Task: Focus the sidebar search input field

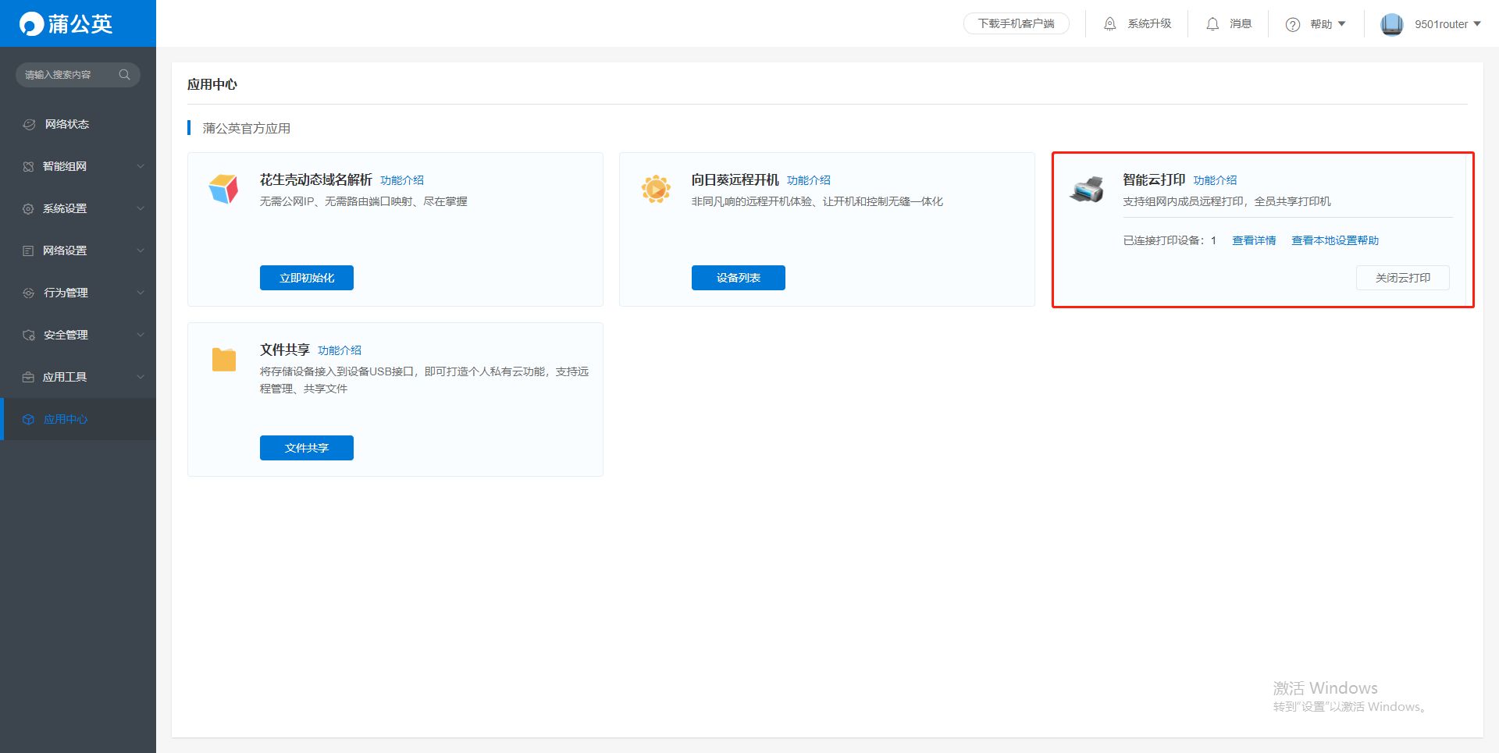Action: (66, 75)
